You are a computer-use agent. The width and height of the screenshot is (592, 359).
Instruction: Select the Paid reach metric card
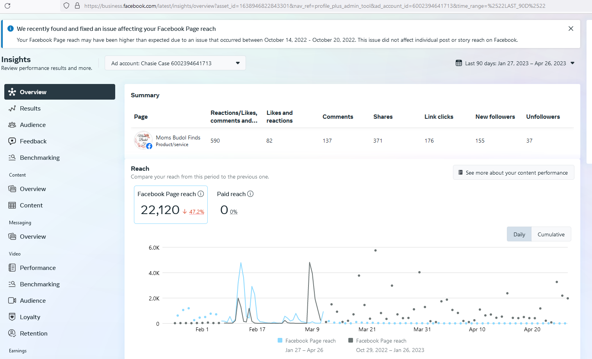(x=235, y=205)
